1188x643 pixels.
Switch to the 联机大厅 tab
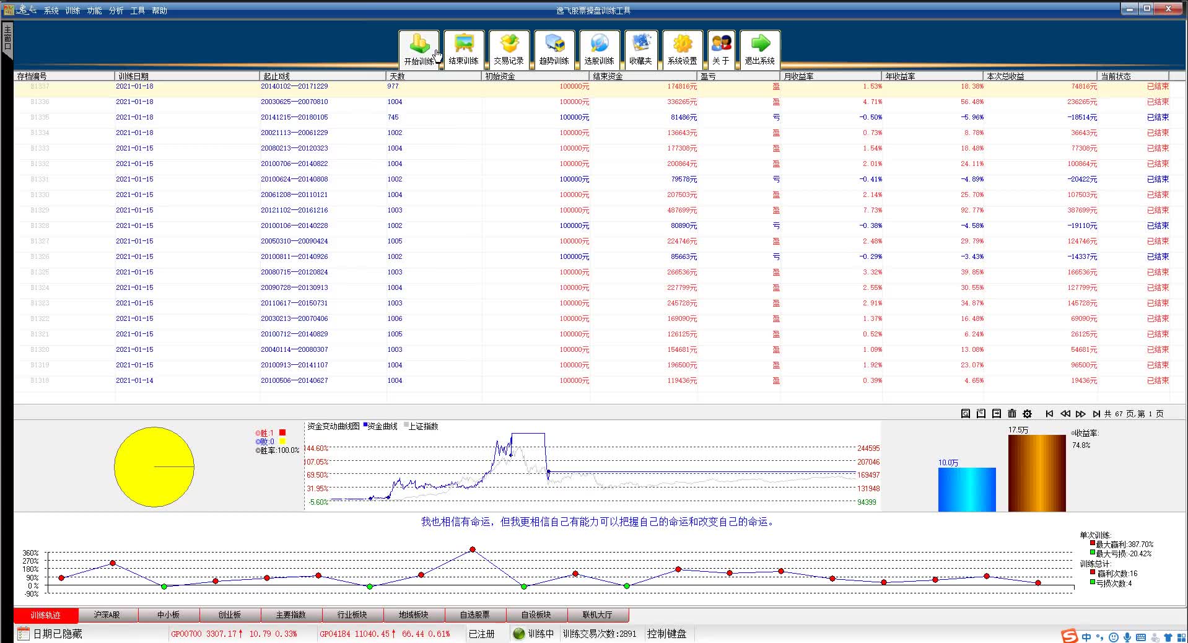coord(598,615)
